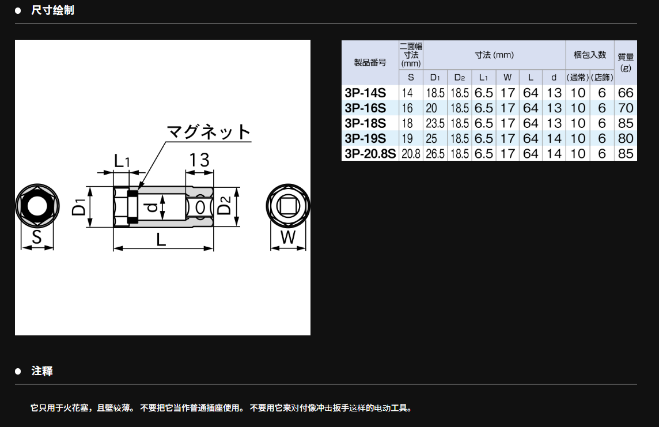
Task: Select product number 3P-16S in table
Action: [365, 108]
